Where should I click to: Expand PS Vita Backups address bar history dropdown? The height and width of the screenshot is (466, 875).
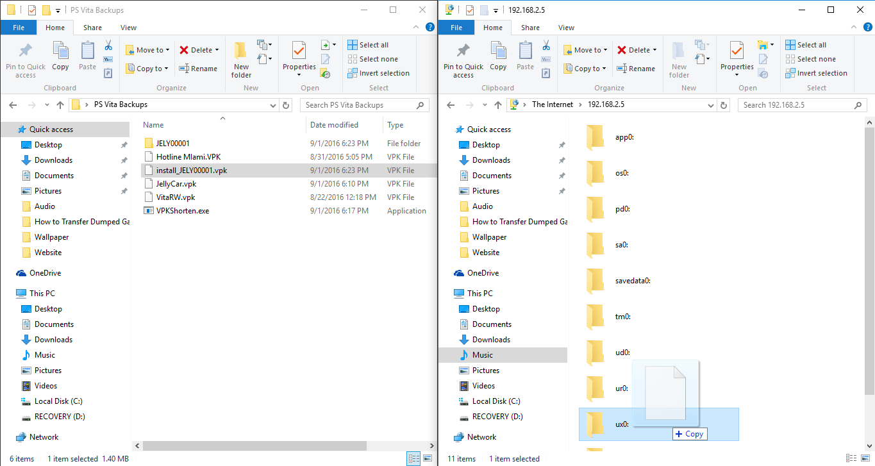272,105
